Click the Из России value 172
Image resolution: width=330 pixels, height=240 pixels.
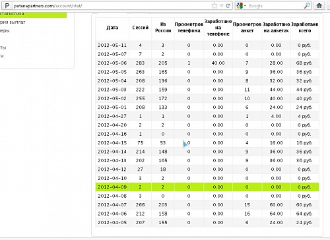(x=163, y=98)
